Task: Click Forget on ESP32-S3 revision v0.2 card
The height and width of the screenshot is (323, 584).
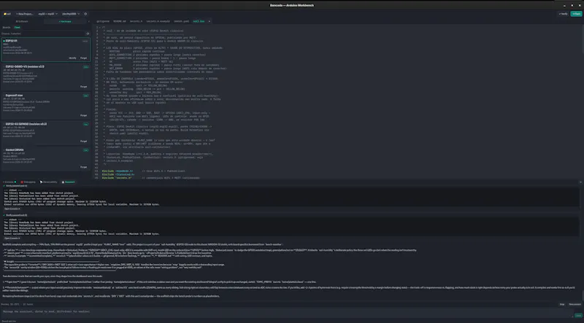Action: (x=84, y=141)
